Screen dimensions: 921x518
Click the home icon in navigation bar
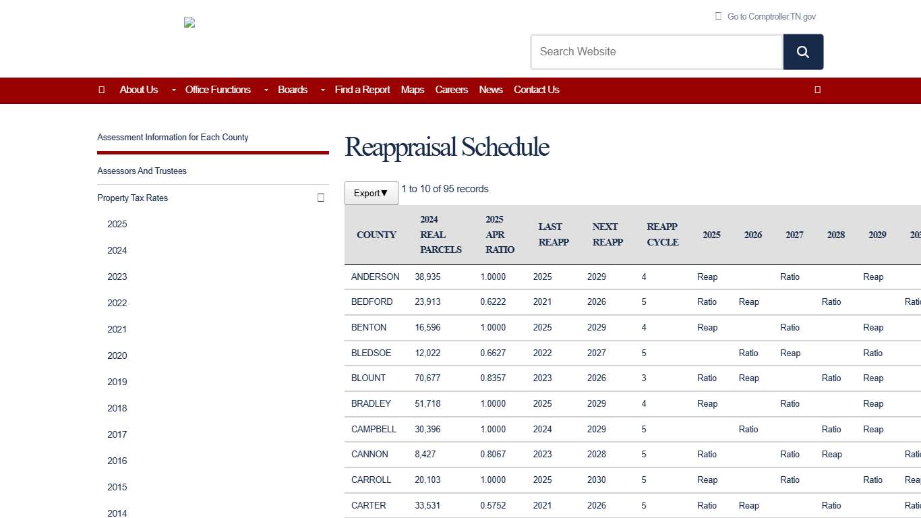click(102, 90)
